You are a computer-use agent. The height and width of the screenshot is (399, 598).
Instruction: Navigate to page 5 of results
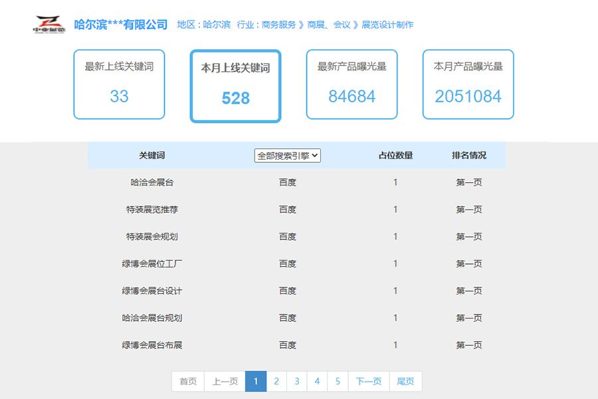click(338, 381)
